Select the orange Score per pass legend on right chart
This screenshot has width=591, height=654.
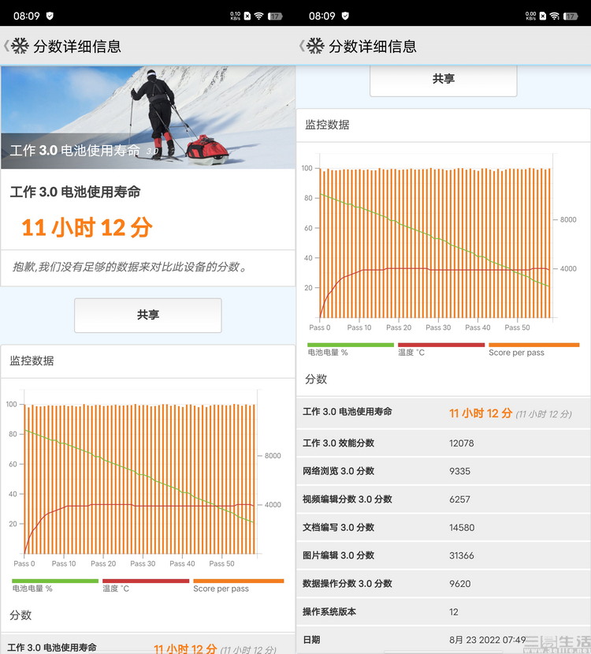[x=534, y=349]
